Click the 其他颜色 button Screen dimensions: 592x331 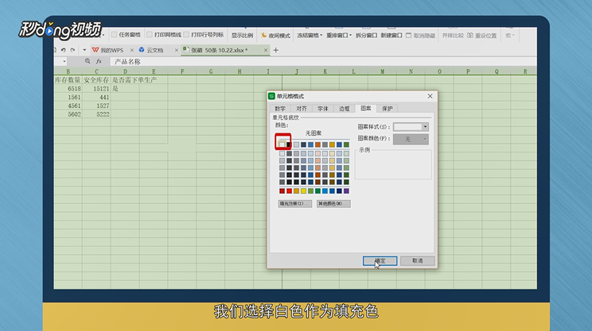[x=333, y=204]
